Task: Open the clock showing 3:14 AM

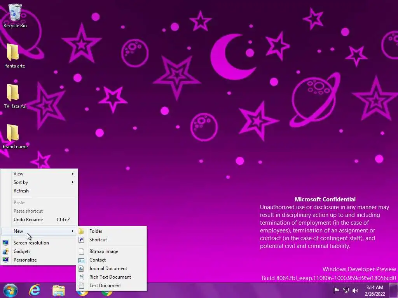Action: [375, 288]
